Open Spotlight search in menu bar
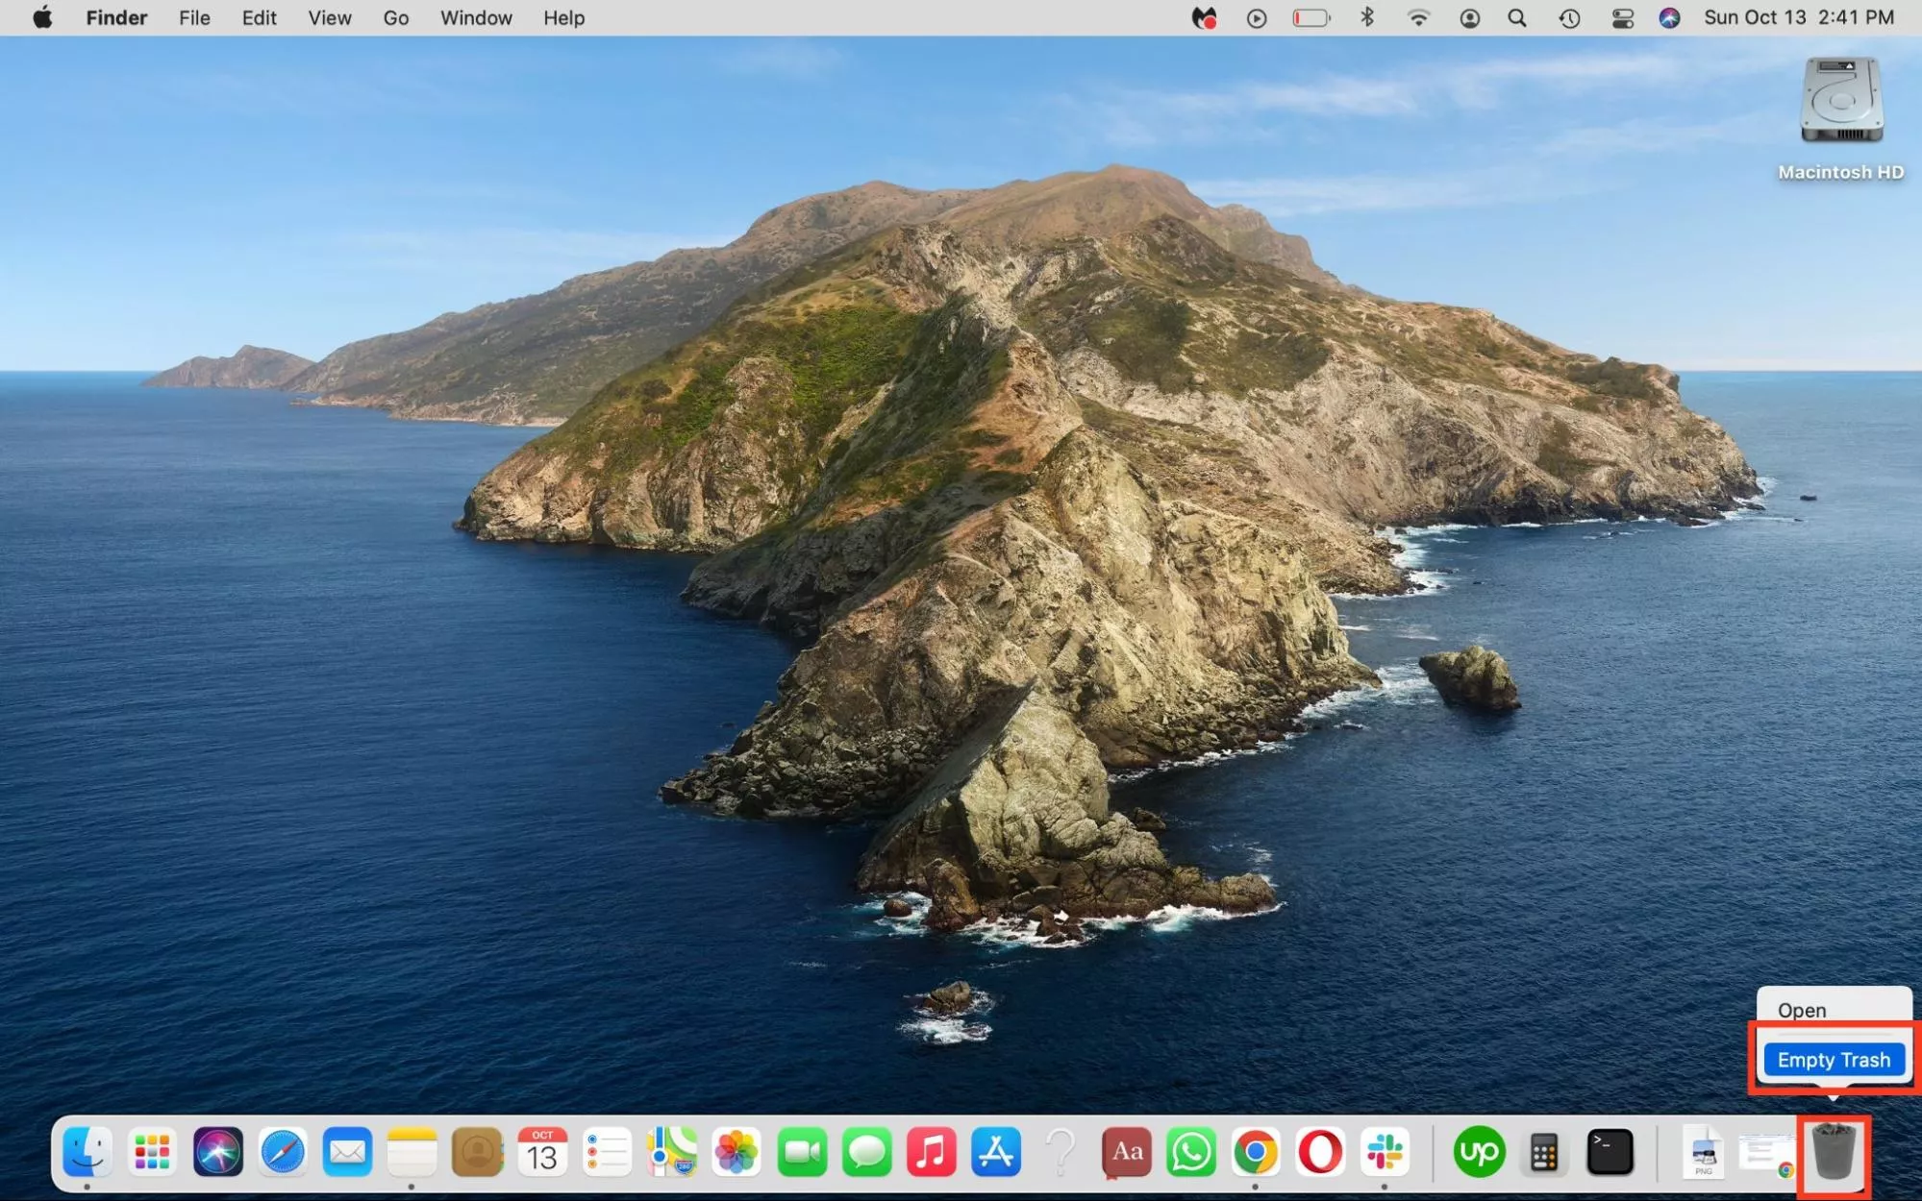The width and height of the screenshot is (1922, 1201). pyautogui.click(x=1517, y=17)
